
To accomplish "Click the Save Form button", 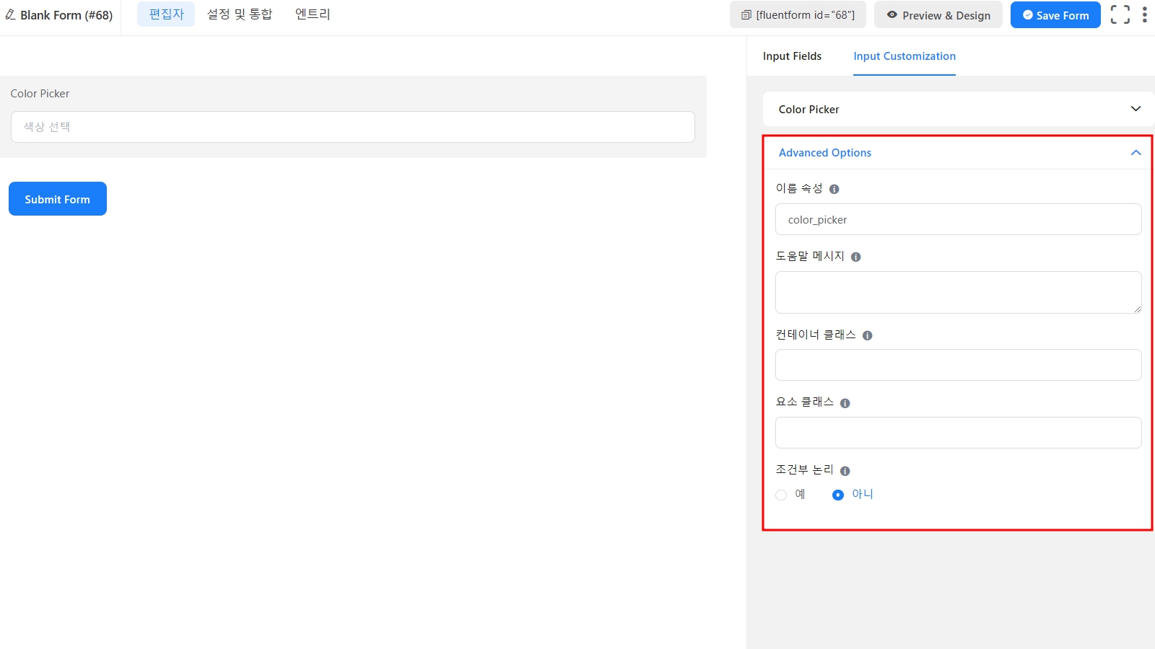I will pyautogui.click(x=1055, y=14).
